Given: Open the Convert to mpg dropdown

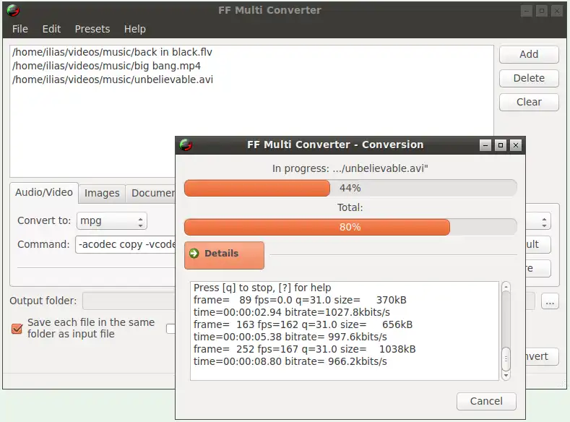Looking at the screenshot, I should pos(111,221).
